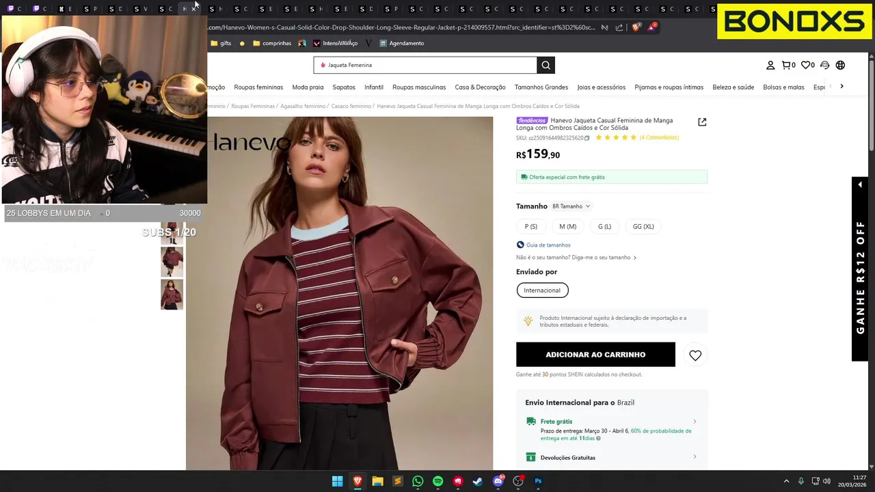Viewport: 875px width, 492px height.
Task: Open Tamanhos Grandes category
Action: [541, 87]
